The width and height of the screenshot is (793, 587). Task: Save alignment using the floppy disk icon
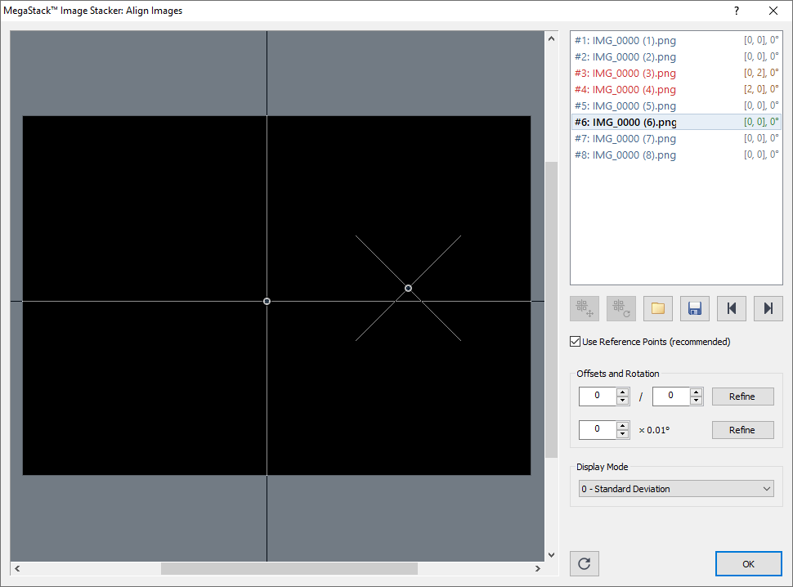695,308
